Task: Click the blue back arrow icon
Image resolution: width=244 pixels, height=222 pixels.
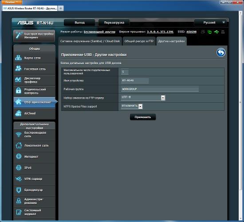Action: point(221,52)
